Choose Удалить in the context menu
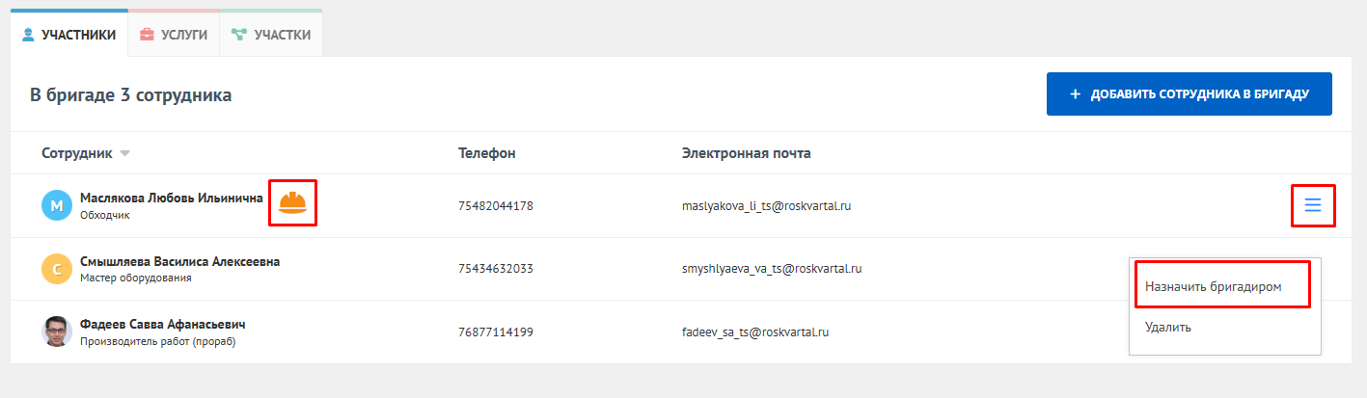This screenshot has width=1367, height=398. [1168, 327]
